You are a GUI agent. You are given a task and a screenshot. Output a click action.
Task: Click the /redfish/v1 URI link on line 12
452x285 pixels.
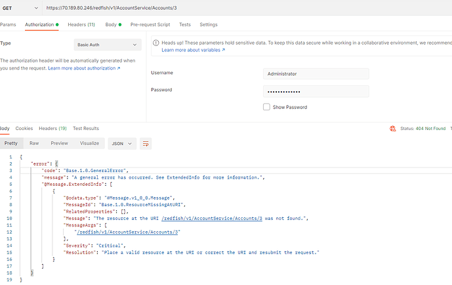point(127,232)
